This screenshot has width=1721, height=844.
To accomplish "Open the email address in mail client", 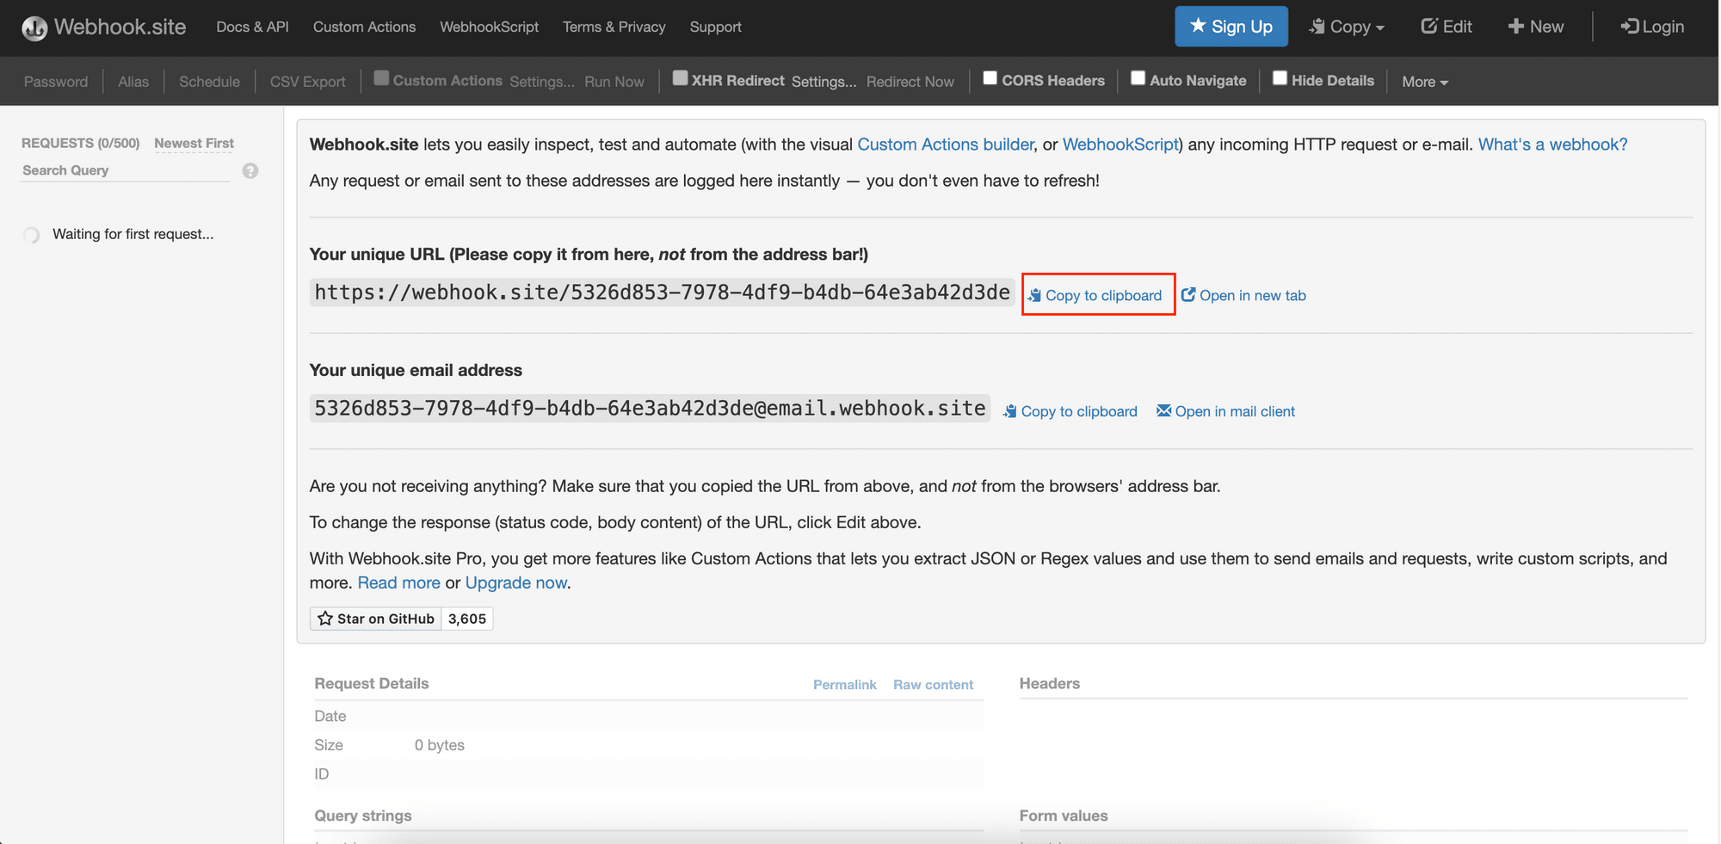I will point(1225,411).
